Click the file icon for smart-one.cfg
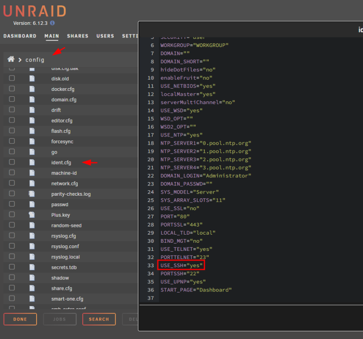This screenshot has height=339, width=363. pos(32,299)
